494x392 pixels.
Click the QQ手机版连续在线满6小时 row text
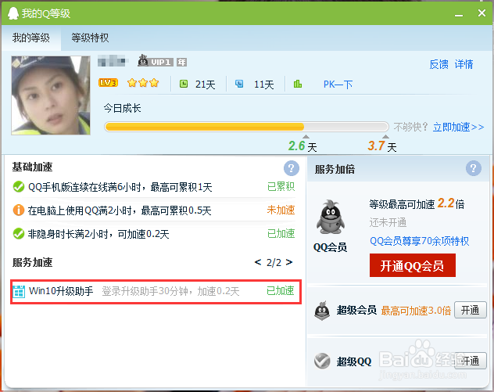click(120, 187)
